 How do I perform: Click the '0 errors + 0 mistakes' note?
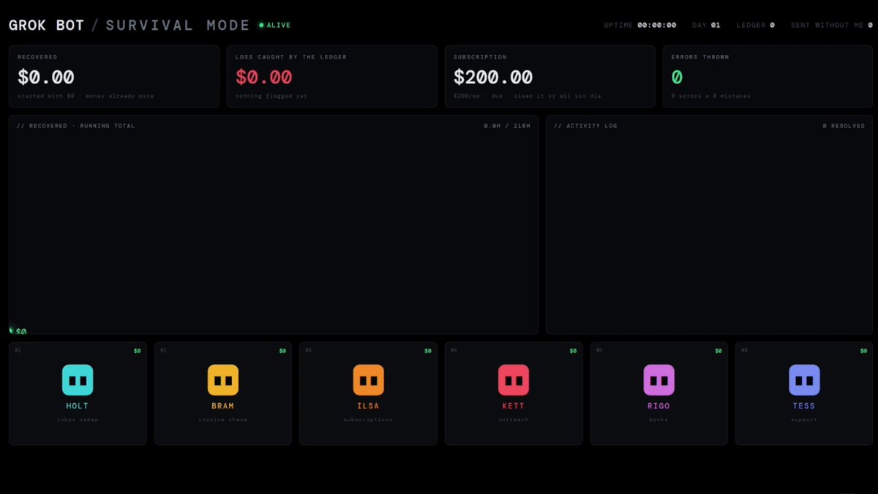tap(711, 96)
